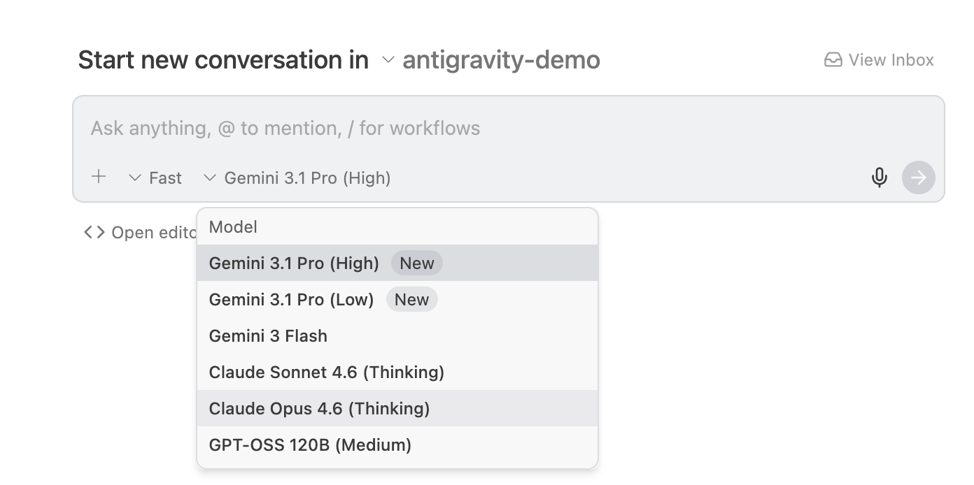Click the microphone voice input icon
The image size is (974, 485).
point(879,178)
